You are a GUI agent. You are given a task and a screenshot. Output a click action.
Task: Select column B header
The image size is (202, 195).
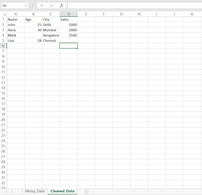[x=33, y=14]
